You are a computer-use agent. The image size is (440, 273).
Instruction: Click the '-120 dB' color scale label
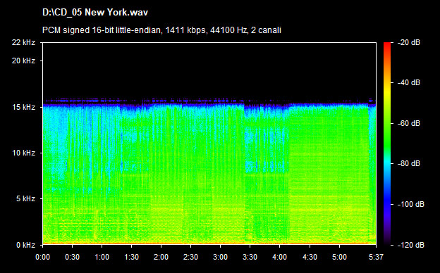(x=411, y=246)
